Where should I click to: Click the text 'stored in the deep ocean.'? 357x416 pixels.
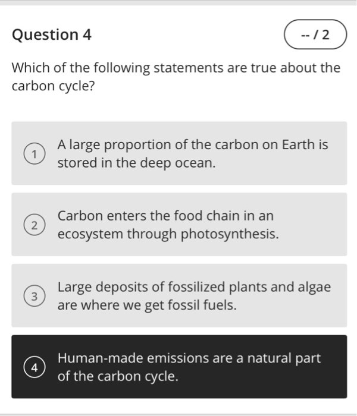136,163
